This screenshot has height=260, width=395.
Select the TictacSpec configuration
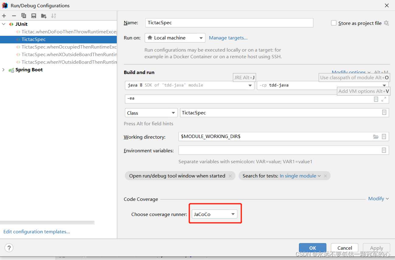pos(58,39)
